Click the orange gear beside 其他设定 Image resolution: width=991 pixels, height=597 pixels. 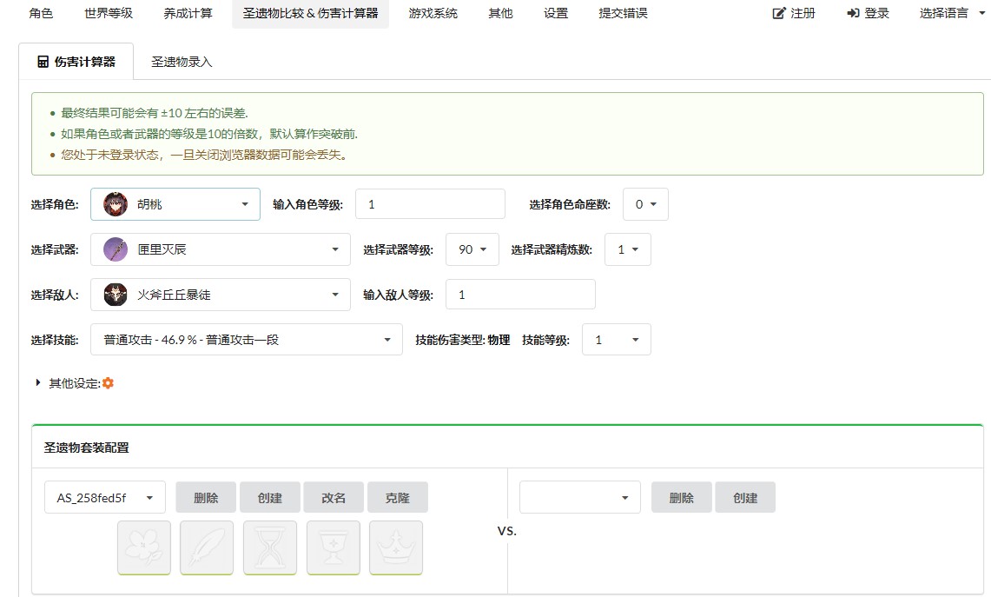coord(109,383)
